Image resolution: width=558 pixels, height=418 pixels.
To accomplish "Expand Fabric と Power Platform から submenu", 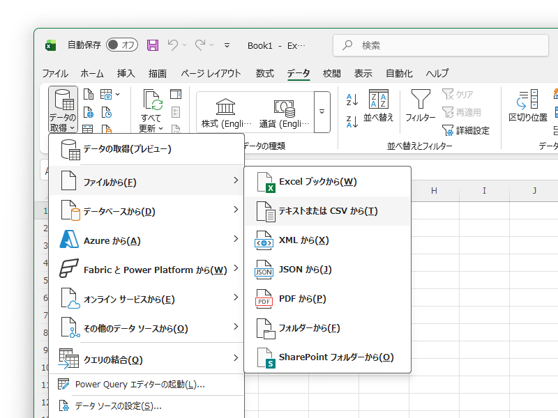I will pyautogui.click(x=146, y=268).
